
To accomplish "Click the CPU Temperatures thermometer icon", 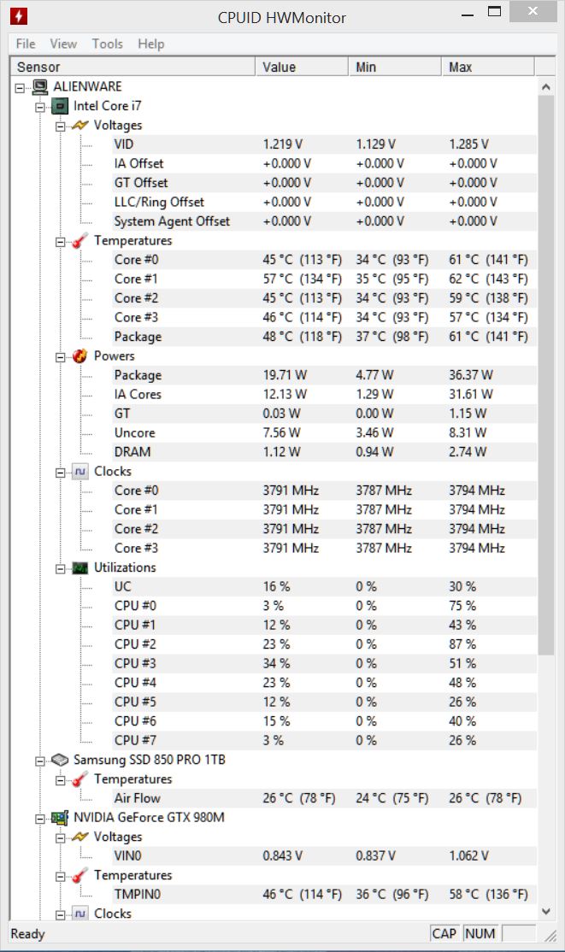I will pyautogui.click(x=80, y=241).
